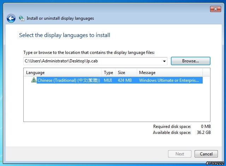Click the warning icon beside Chinese (Traditional)
This screenshot has height=166, width=226.
click(x=34, y=80)
